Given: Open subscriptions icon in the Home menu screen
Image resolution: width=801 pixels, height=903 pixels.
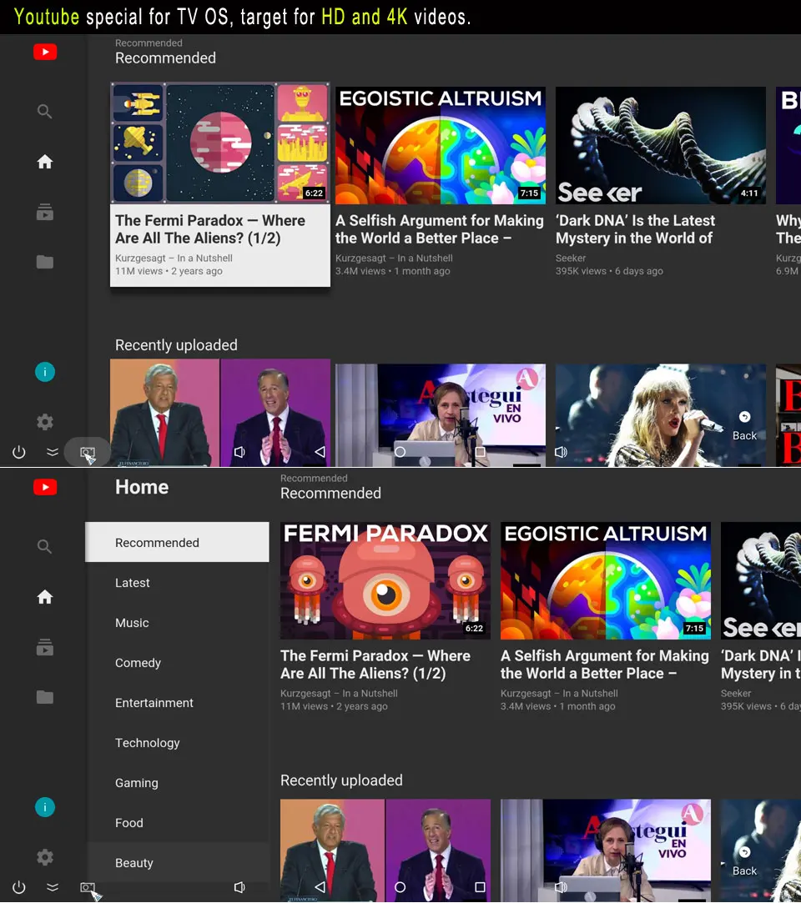Looking at the screenshot, I should click(45, 647).
